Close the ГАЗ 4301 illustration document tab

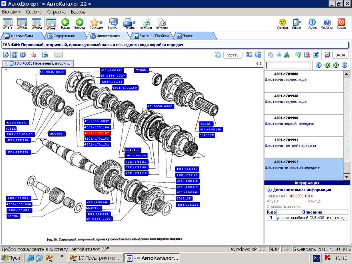[x=6, y=63]
